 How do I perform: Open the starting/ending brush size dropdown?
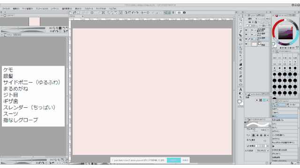click(x=262, y=151)
